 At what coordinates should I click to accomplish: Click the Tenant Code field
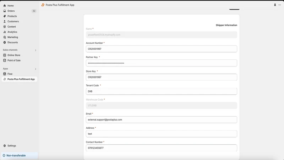coord(162,91)
